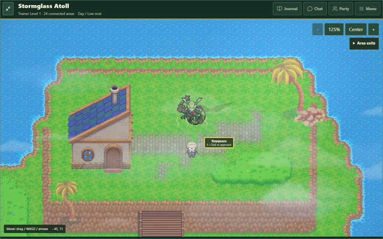This screenshot has width=383, height=239.
Task: Open the main Menu
Action: pyautogui.click(x=367, y=9)
